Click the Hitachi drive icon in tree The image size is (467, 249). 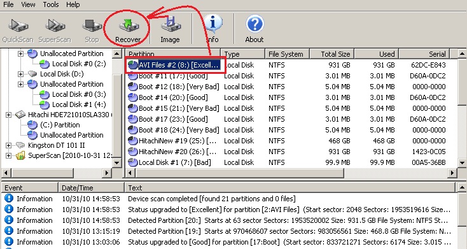tap(20, 114)
